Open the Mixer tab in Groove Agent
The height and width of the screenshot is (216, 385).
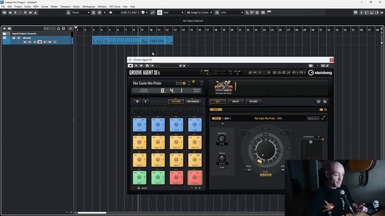[x=235, y=101]
